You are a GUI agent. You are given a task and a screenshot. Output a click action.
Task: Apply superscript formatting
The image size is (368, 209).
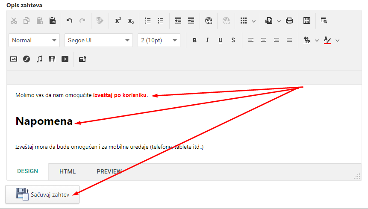click(118, 21)
